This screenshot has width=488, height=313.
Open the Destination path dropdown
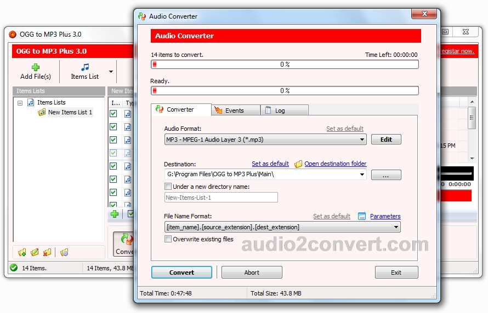[362, 174]
